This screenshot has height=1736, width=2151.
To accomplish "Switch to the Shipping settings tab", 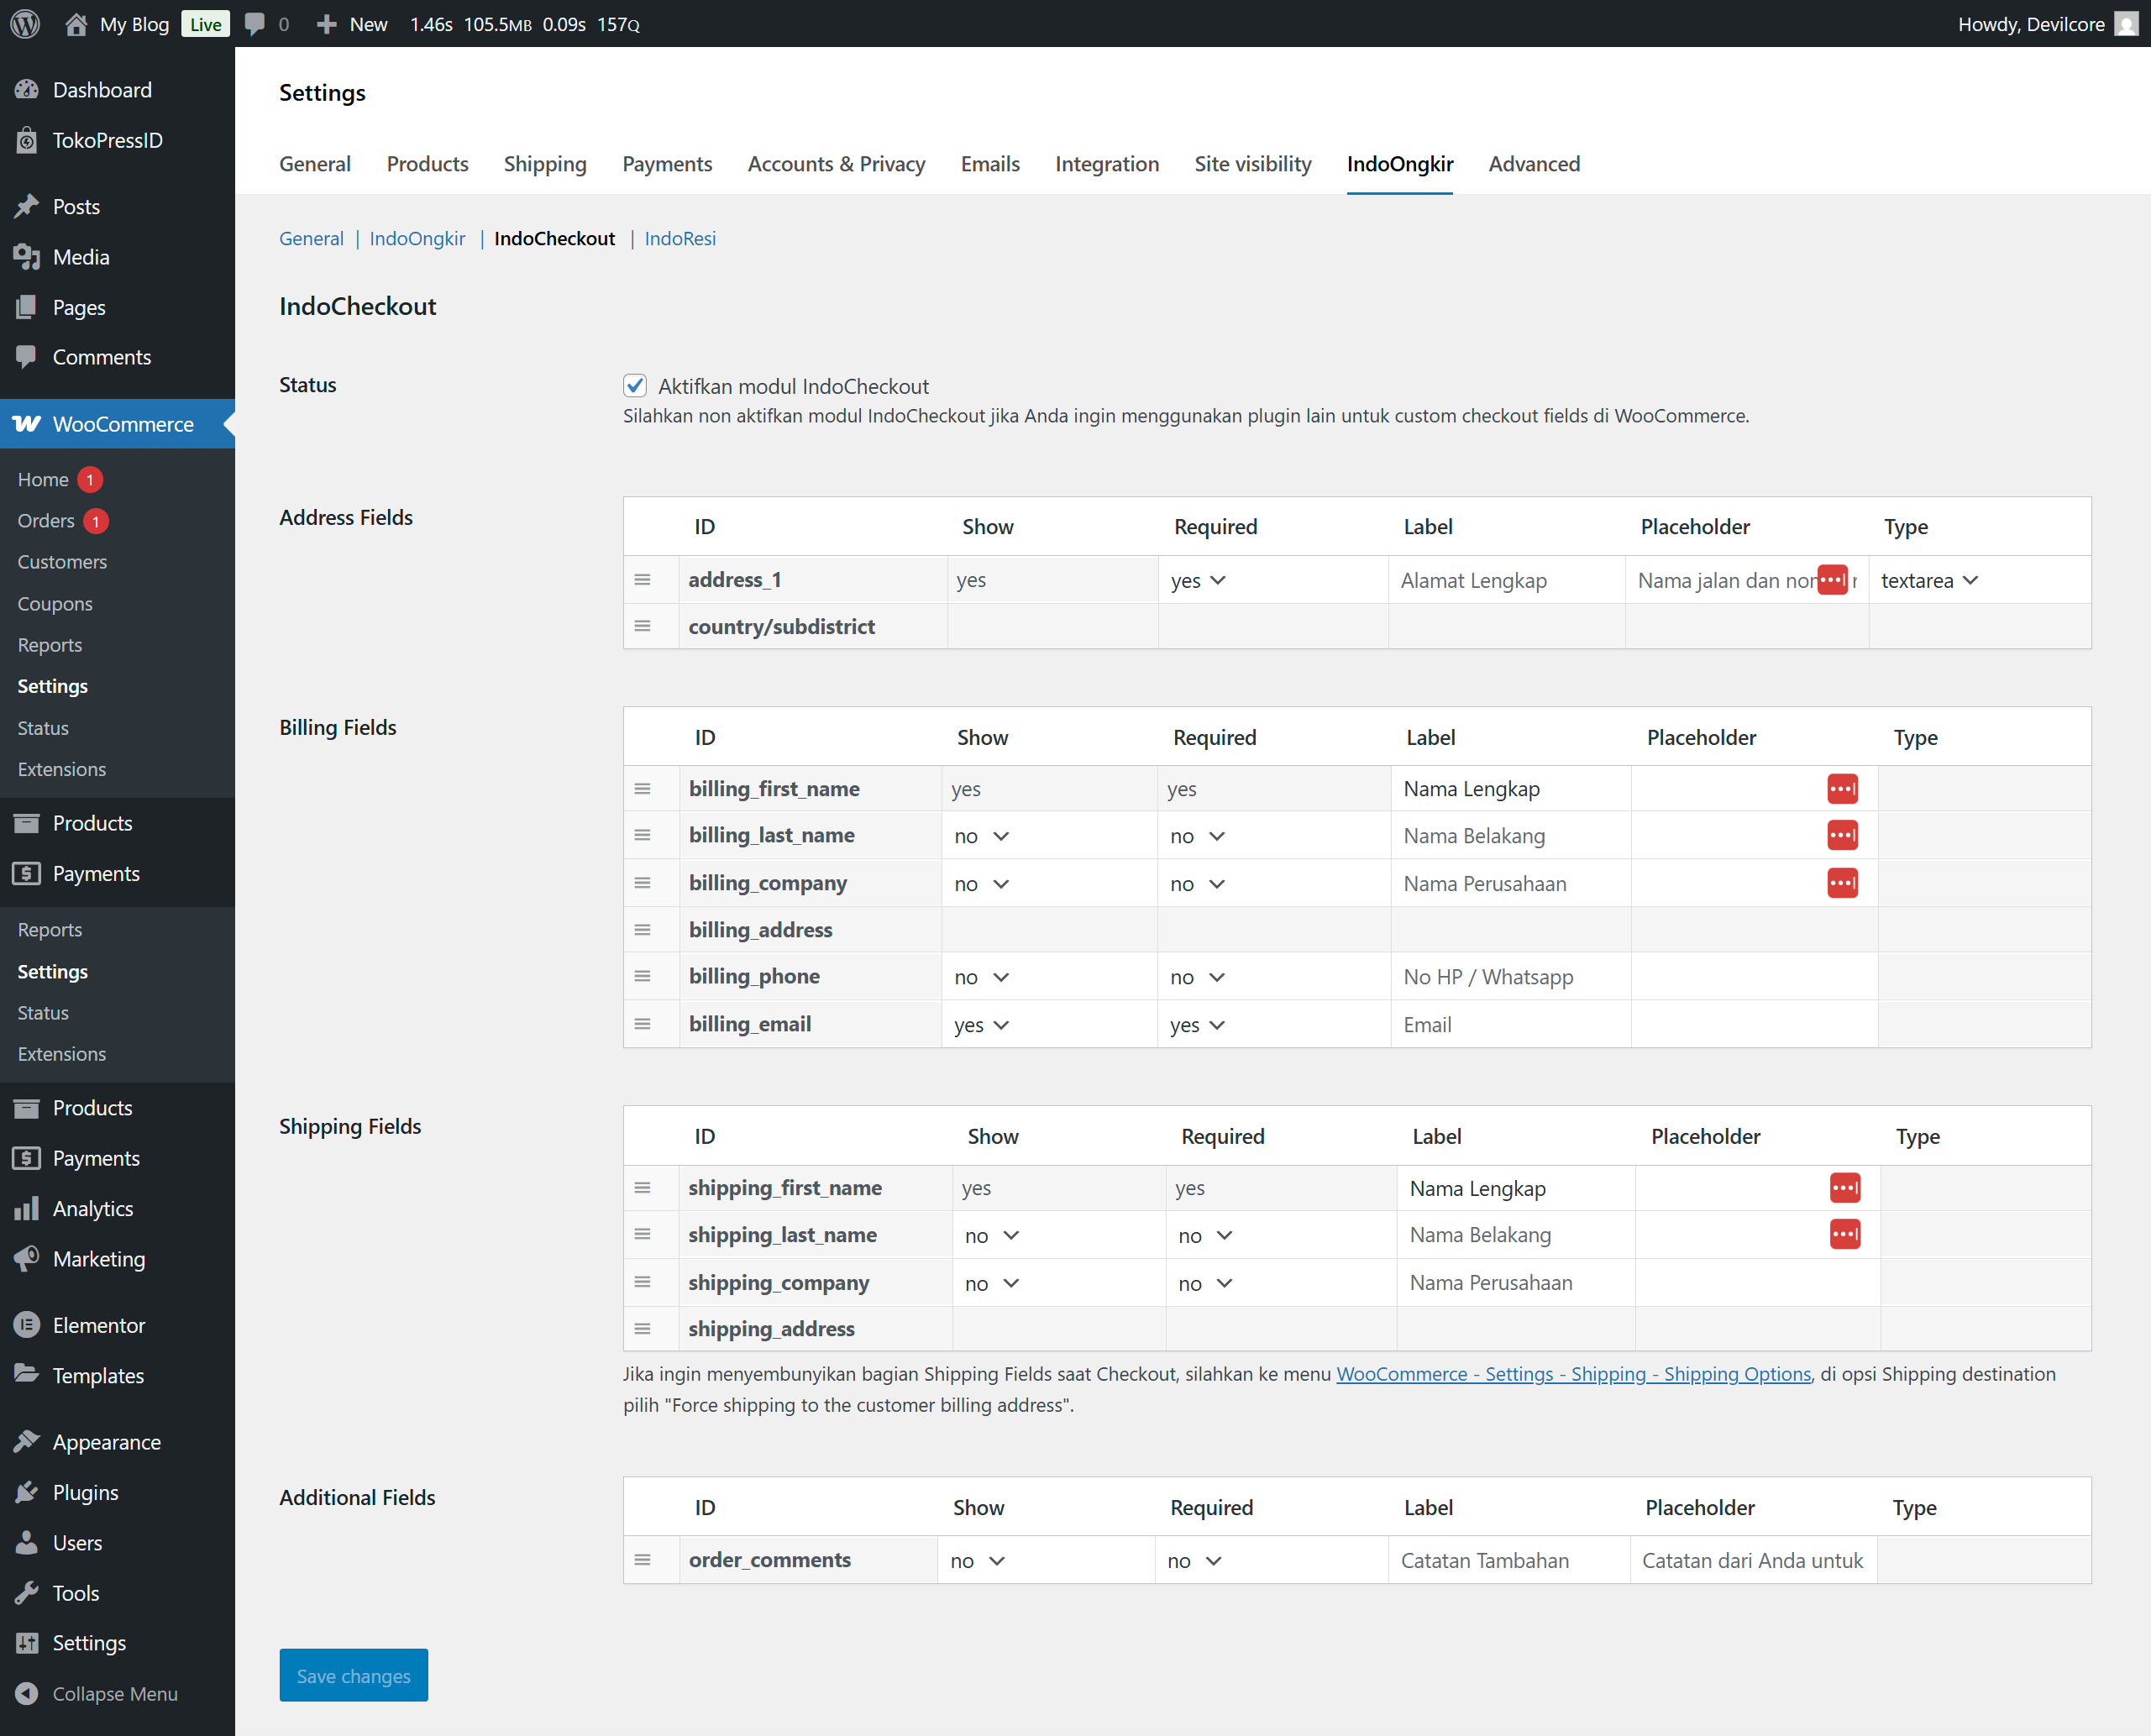I will coord(545,164).
